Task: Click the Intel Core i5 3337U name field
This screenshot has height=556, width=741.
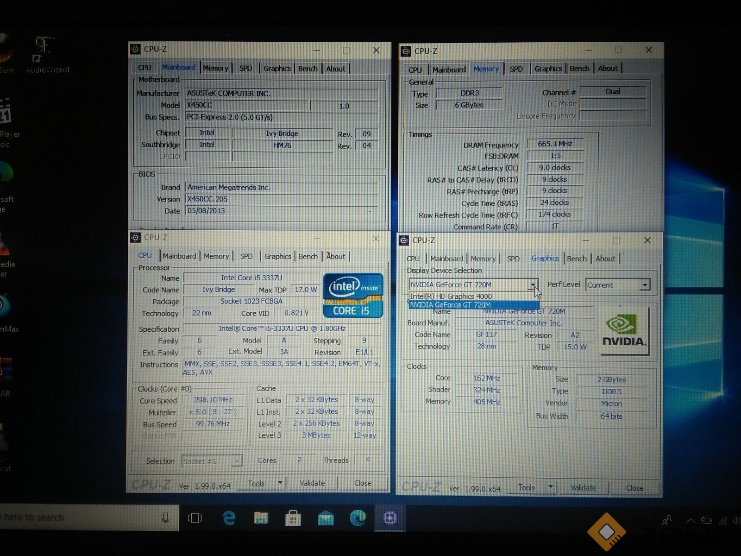Action: (x=251, y=278)
